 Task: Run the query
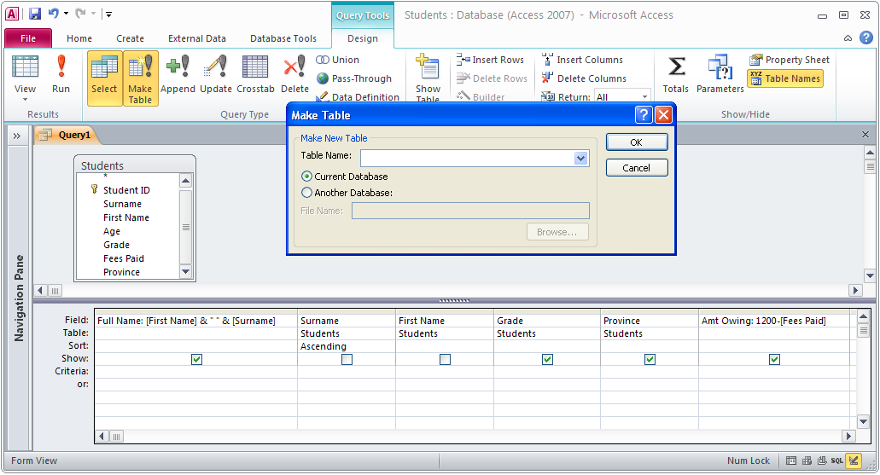pos(61,74)
